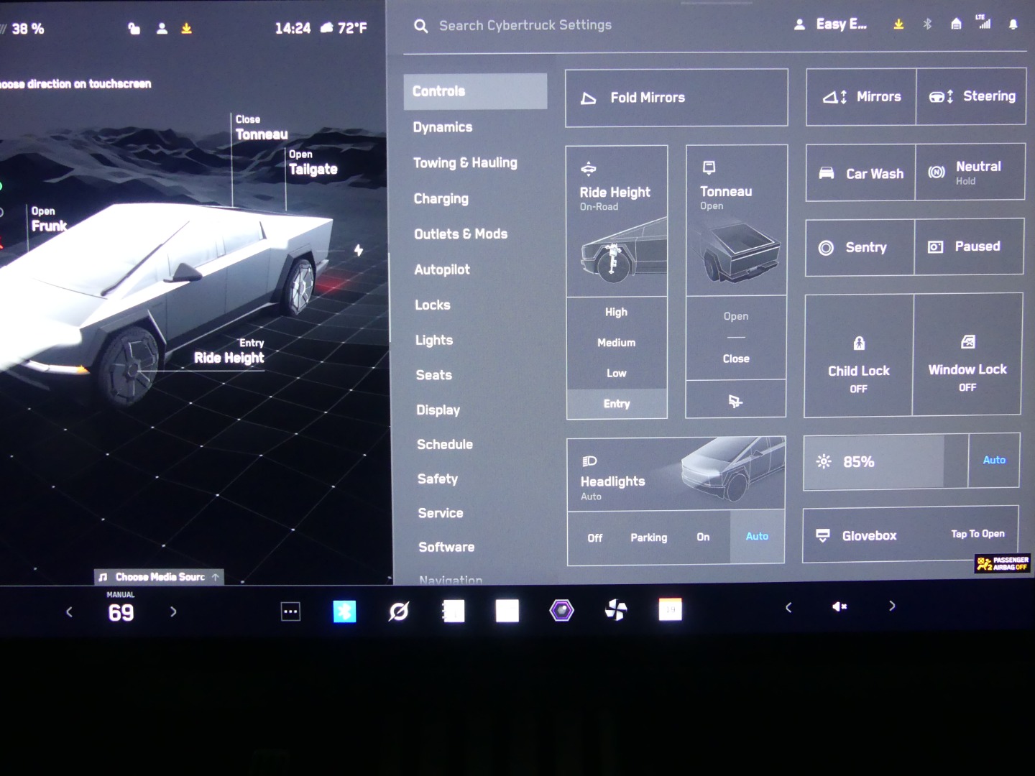Toggle Window Lock
The height and width of the screenshot is (776, 1035).
(967, 354)
